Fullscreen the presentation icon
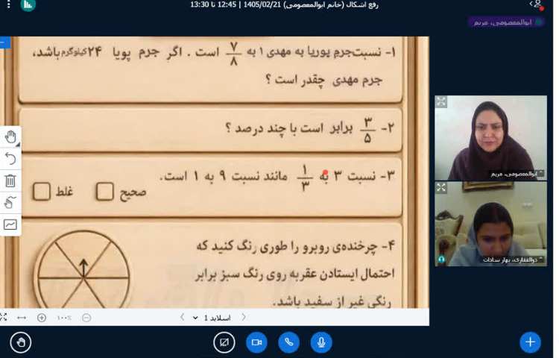The width and height of the screenshot is (559, 358). click(x=3, y=317)
